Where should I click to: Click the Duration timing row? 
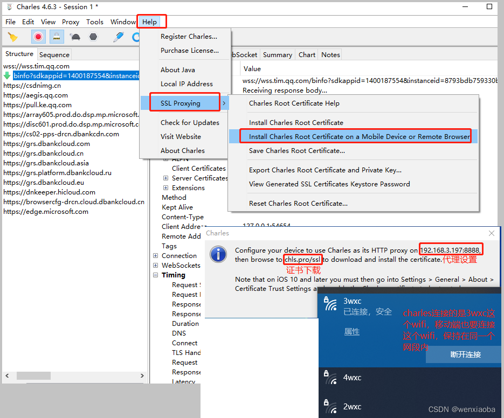[x=185, y=324]
